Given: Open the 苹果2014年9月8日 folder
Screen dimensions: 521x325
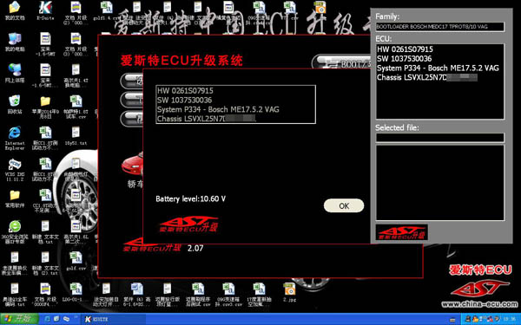Looking at the screenshot, I should click(45, 107).
